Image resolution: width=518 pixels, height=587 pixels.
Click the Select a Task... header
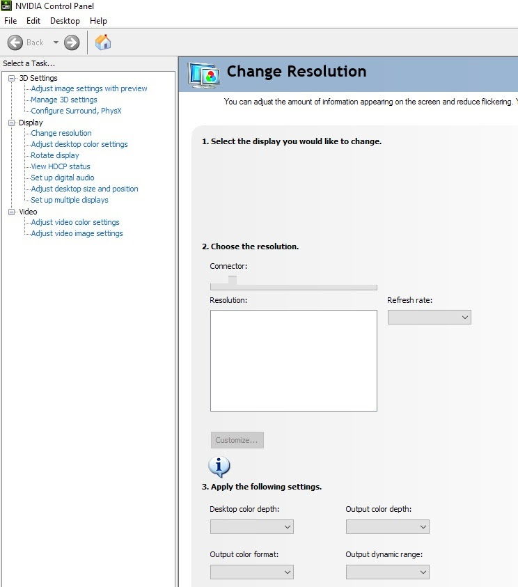(x=29, y=63)
